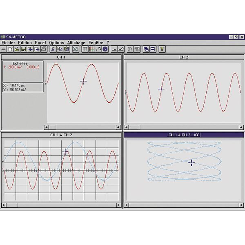The height and width of the screenshot is (245, 245).
Task: Click the CH 1 & CH 2 : XY title bar
Action: pyautogui.click(x=183, y=135)
